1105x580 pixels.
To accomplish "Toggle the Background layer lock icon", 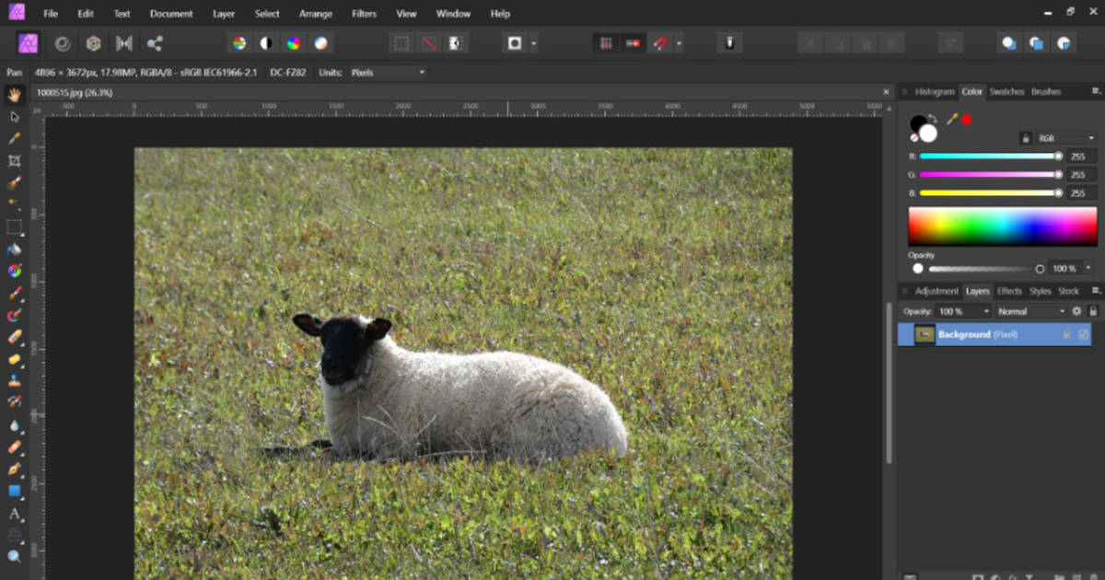I will (1066, 334).
